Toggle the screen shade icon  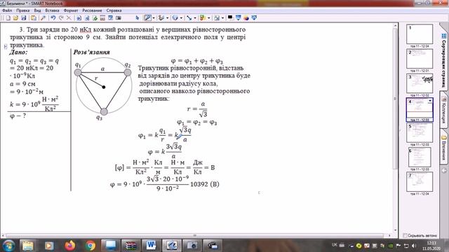(x=102, y=18)
